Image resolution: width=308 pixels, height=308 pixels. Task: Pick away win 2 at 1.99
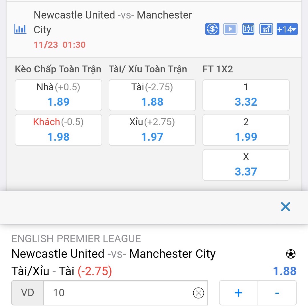click(246, 130)
